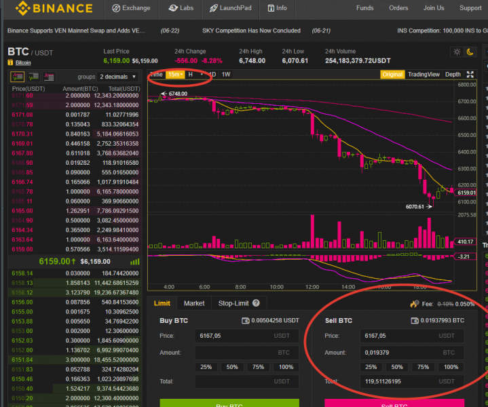Click the Sell BTC Amount field

coord(412,353)
